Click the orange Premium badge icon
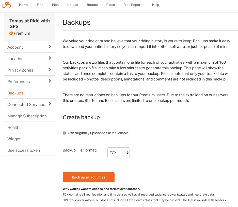 point(11,33)
